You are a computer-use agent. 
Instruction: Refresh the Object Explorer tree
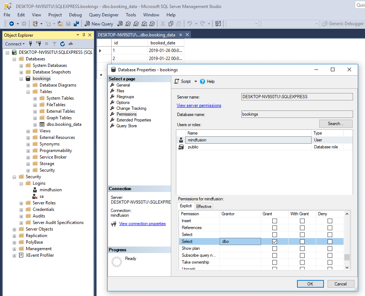[x=62, y=44]
